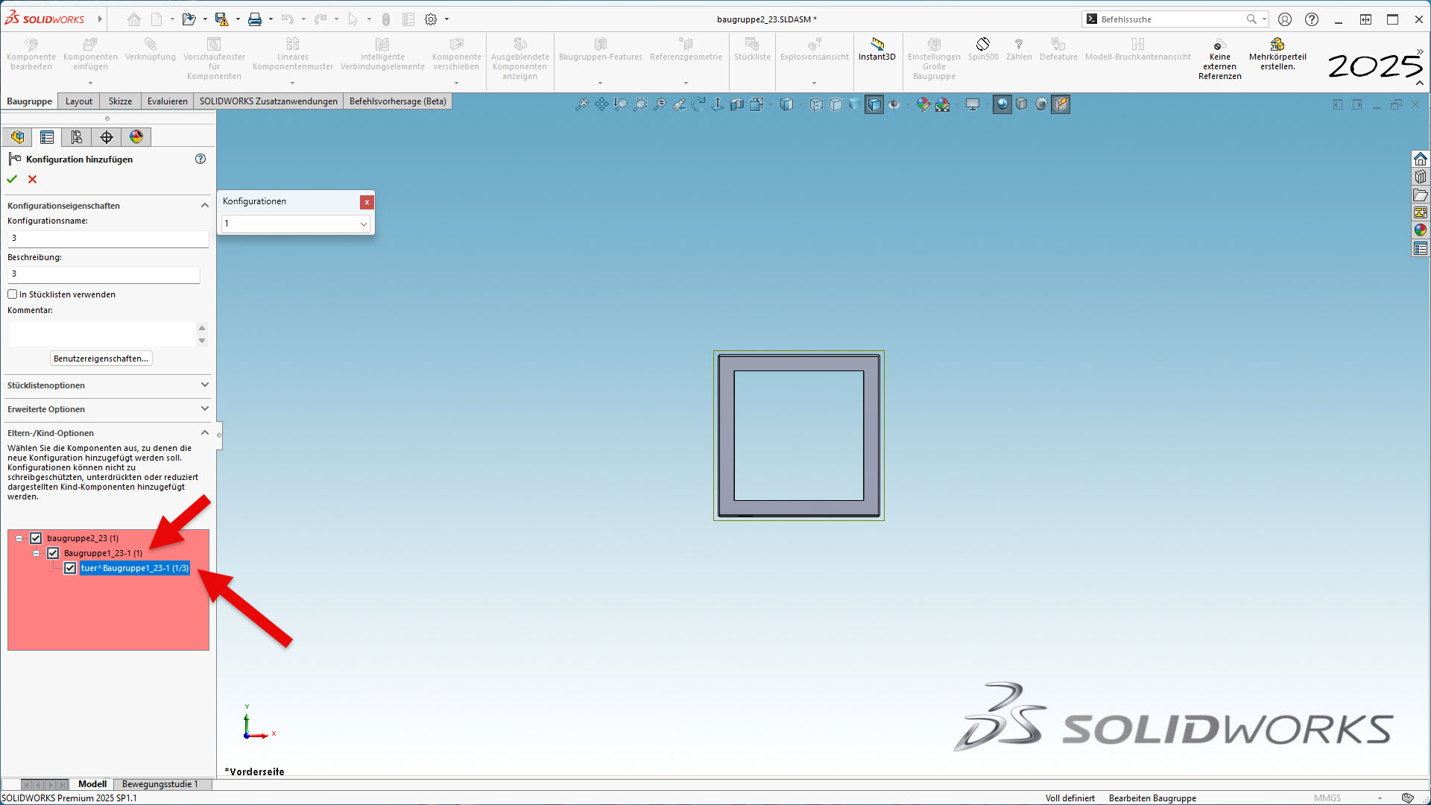1431x805 pixels.
Task: Click the Print icon in title toolbar
Action: click(x=255, y=19)
